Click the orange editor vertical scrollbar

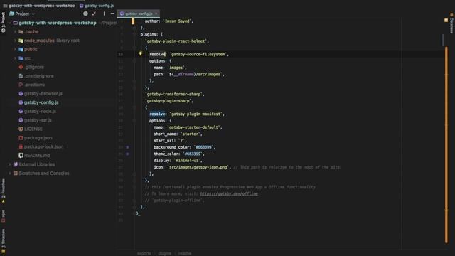(446, 144)
